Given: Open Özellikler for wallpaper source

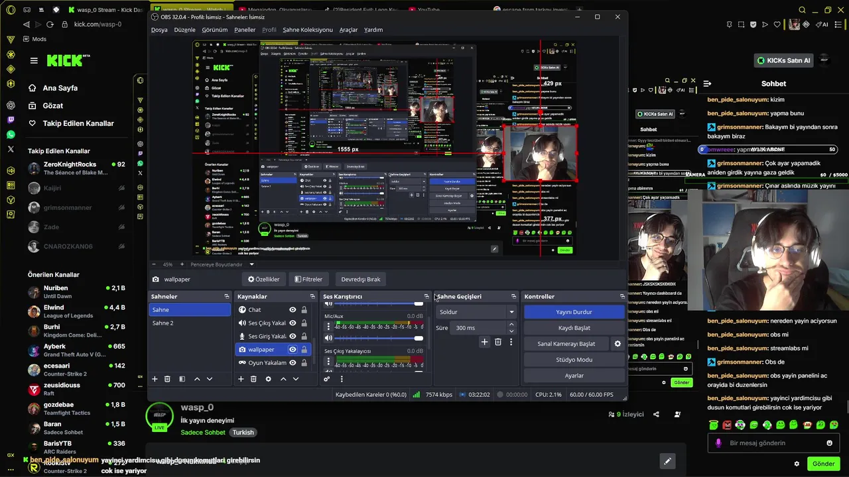Looking at the screenshot, I should (264, 279).
